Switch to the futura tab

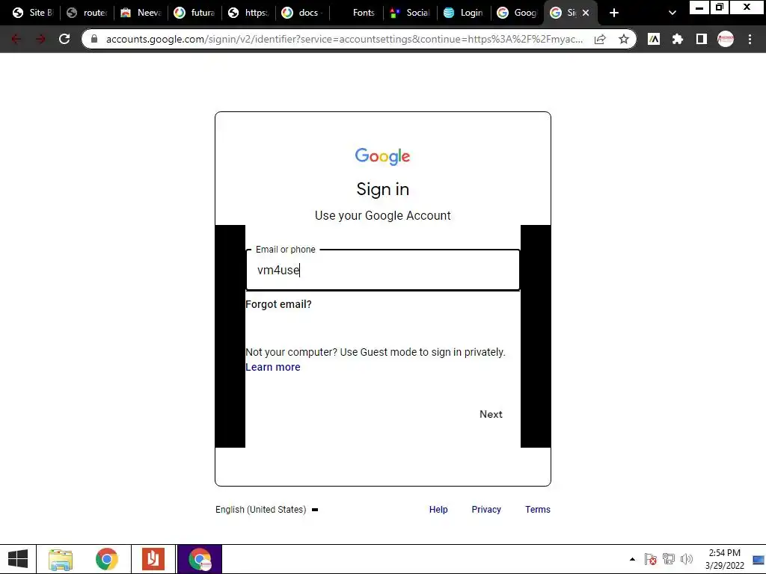pyautogui.click(x=194, y=13)
